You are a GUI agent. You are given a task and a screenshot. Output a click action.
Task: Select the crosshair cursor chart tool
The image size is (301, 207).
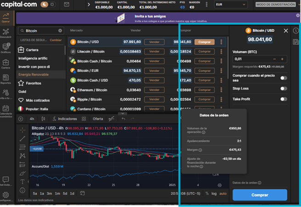(22, 130)
